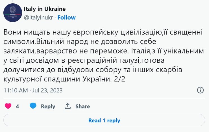The width and height of the screenshot is (209, 132).
Task: Click the share upload arrow icon
Action: 68,106
